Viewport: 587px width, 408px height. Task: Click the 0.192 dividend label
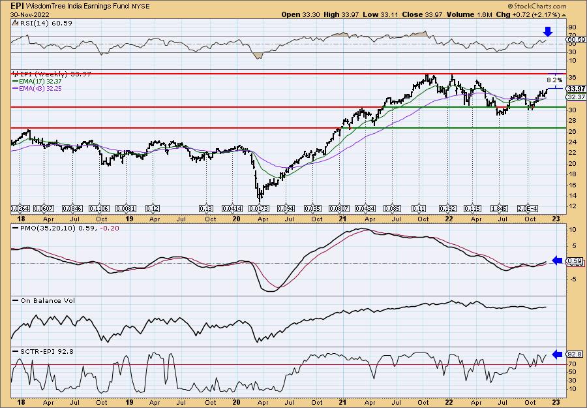click(x=447, y=208)
